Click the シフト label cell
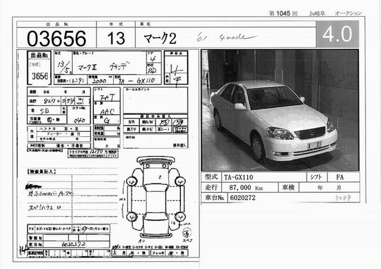This screenshot has height=269, width=381. 316,177
